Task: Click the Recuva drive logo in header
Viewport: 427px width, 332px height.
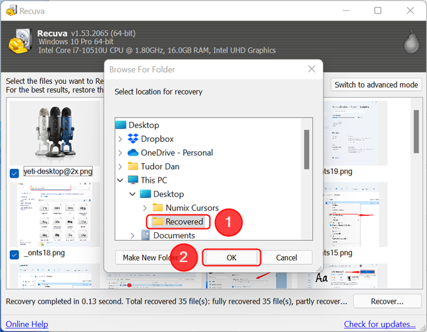Action: 20,41
